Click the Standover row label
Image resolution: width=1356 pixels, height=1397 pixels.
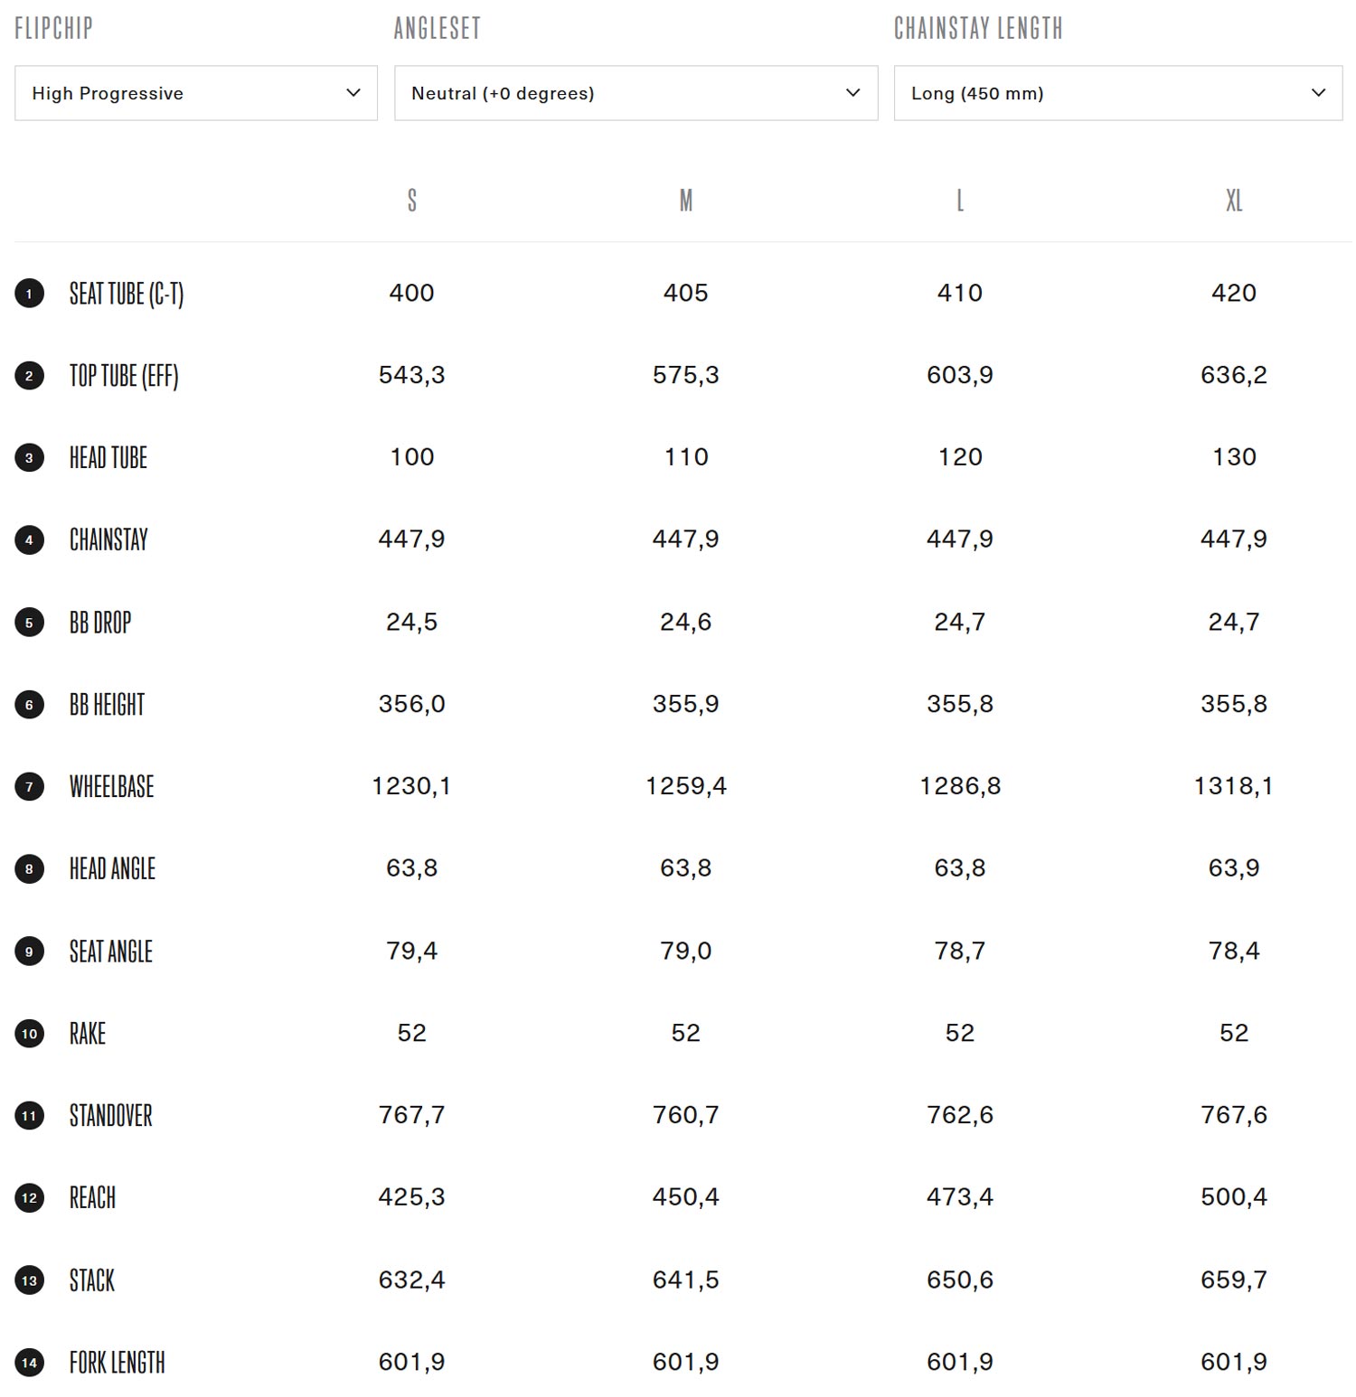[x=111, y=1116]
